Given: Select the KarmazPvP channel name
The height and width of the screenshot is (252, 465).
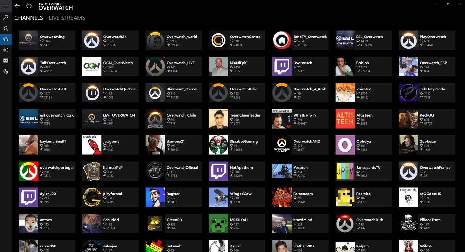Looking at the screenshot, I should tap(113, 168).
